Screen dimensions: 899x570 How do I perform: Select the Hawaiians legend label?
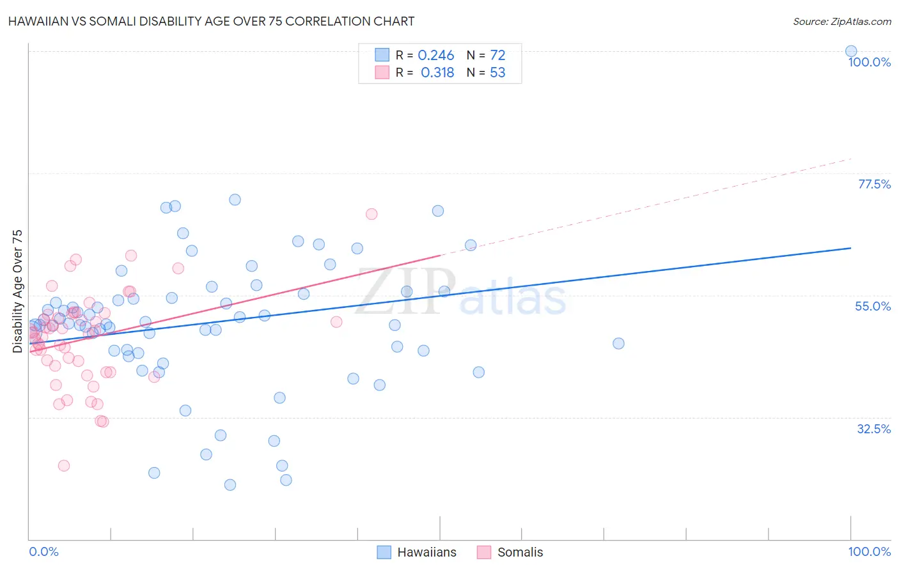coord(427,552)
